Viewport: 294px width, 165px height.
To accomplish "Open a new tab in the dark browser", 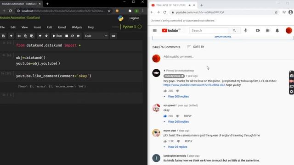I will click(x=47, y=4).
